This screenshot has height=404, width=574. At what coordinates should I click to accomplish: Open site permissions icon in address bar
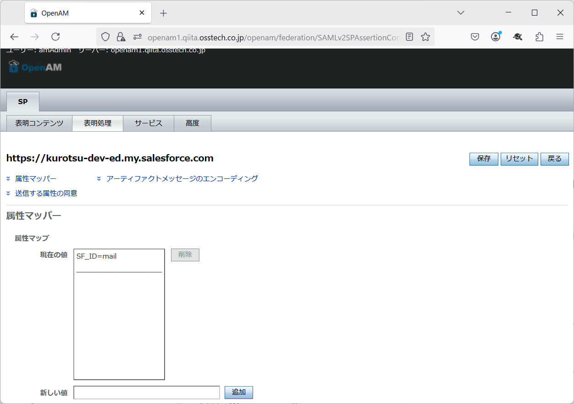[137, 37]
